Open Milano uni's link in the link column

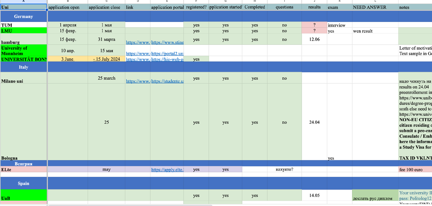138,82
